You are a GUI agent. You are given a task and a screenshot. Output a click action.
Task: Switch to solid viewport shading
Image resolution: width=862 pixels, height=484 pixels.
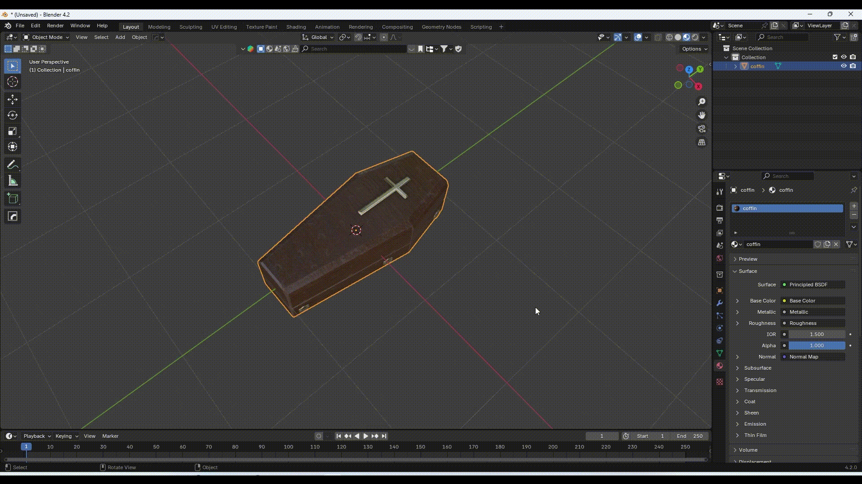pos(678,37)
